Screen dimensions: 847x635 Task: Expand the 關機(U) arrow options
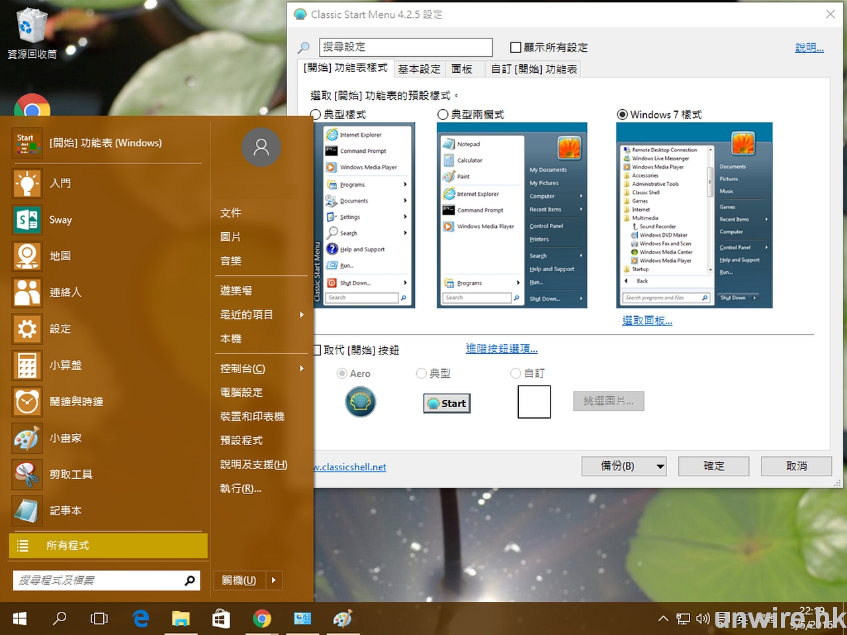[273, 580]
